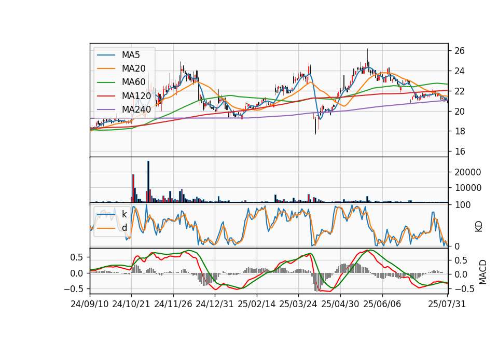The image size is (498, 358).
Task: Click the red MA120 legend line sample
Action: coord(106,95)
